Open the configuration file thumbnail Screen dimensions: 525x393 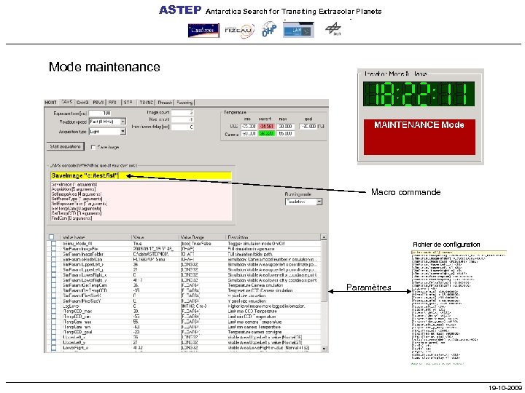click(x=459, y=307)
